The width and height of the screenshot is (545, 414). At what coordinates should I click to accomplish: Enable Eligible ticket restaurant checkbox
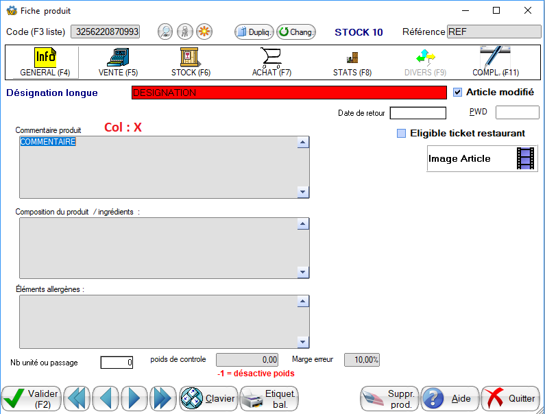click(x=401, y=134)
